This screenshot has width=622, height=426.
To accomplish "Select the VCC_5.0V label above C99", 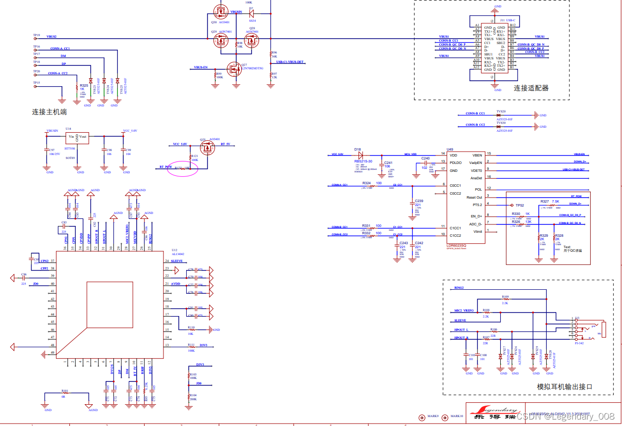I will coord(130,131).
